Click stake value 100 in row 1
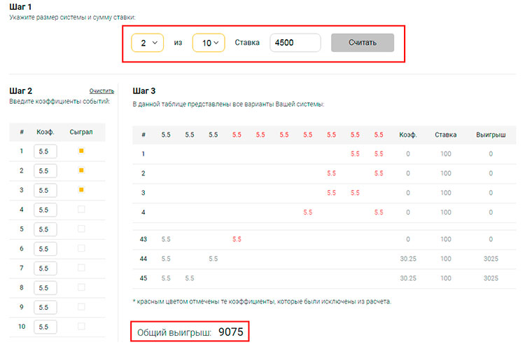 pyautogui.click(x=446, y=154)
